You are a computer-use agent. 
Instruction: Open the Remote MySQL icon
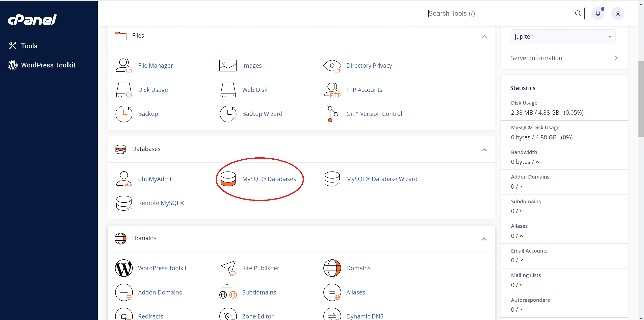pos(124,203)
